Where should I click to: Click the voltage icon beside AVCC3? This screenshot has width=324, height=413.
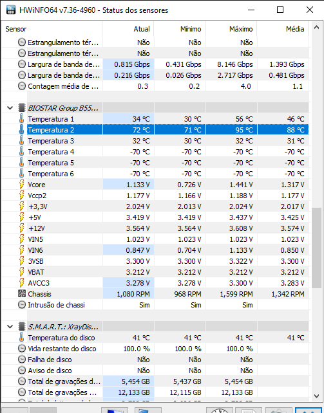pyautogui.click(x=22, y=283)
